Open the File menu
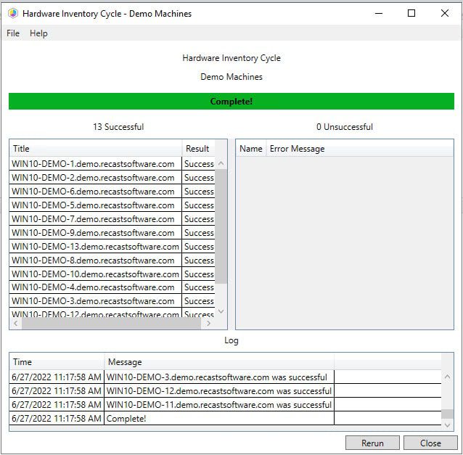Image resolution: width=463 pixels, height=455 pixels. (13, 33)
